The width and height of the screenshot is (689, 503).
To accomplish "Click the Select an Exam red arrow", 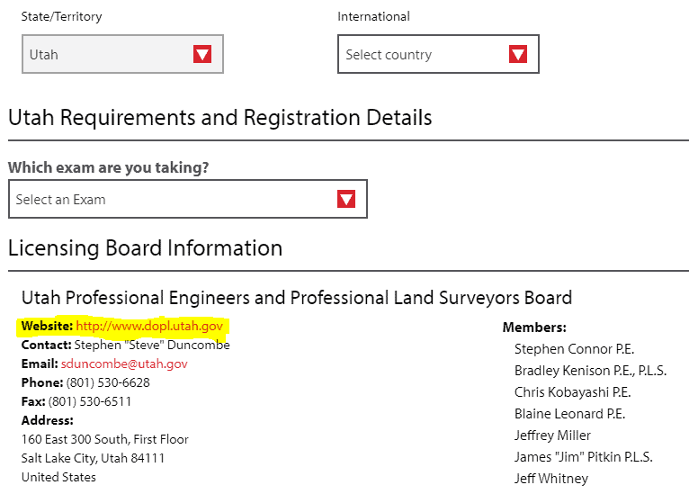I will click(x=346, y=199).
